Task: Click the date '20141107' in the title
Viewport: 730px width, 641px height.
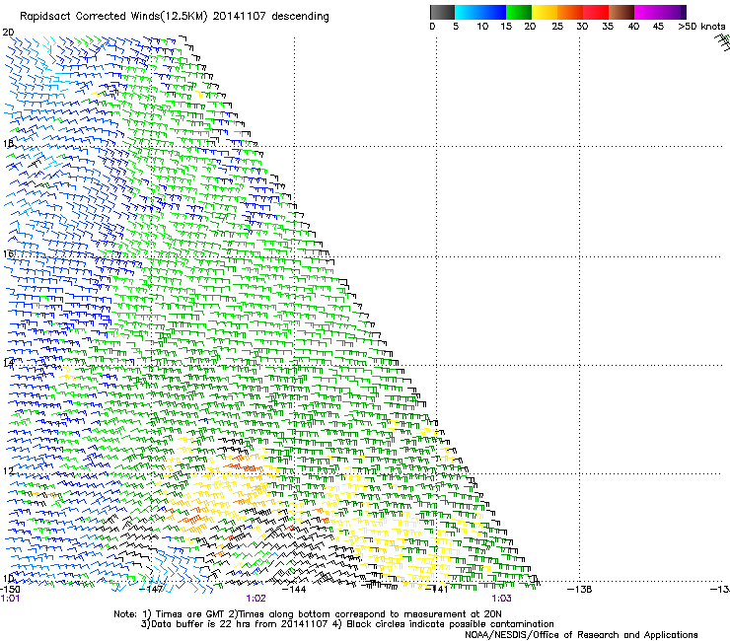Action: (x=240, y=17)
